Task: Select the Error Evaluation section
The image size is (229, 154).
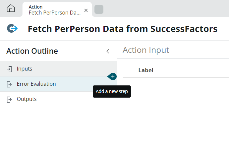Action: click(x=58, y=84)
